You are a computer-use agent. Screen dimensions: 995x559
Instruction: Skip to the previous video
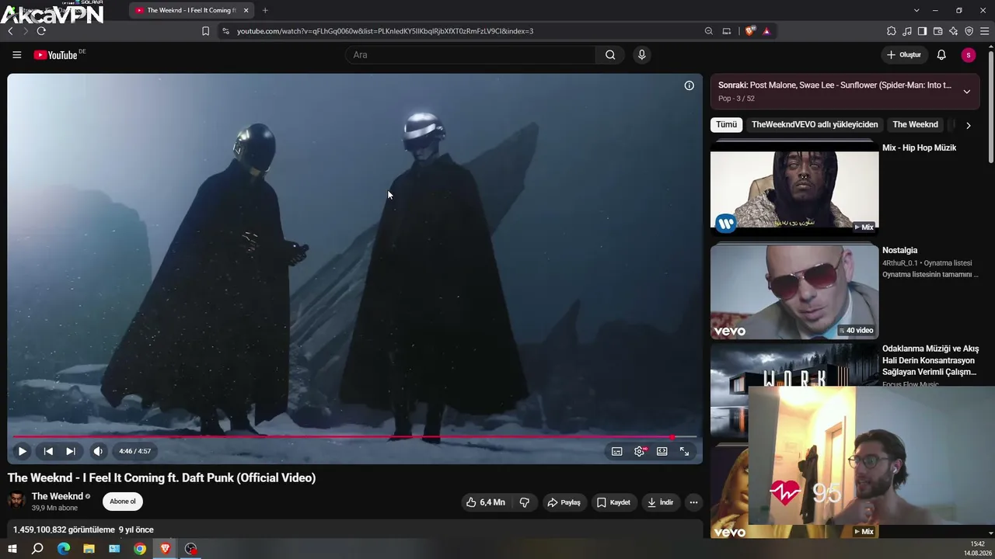coord(48,451)
